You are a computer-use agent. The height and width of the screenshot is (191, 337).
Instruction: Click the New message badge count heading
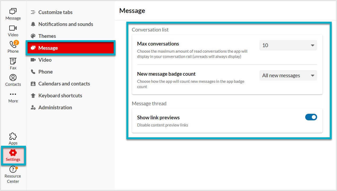[x=166, y=74]
